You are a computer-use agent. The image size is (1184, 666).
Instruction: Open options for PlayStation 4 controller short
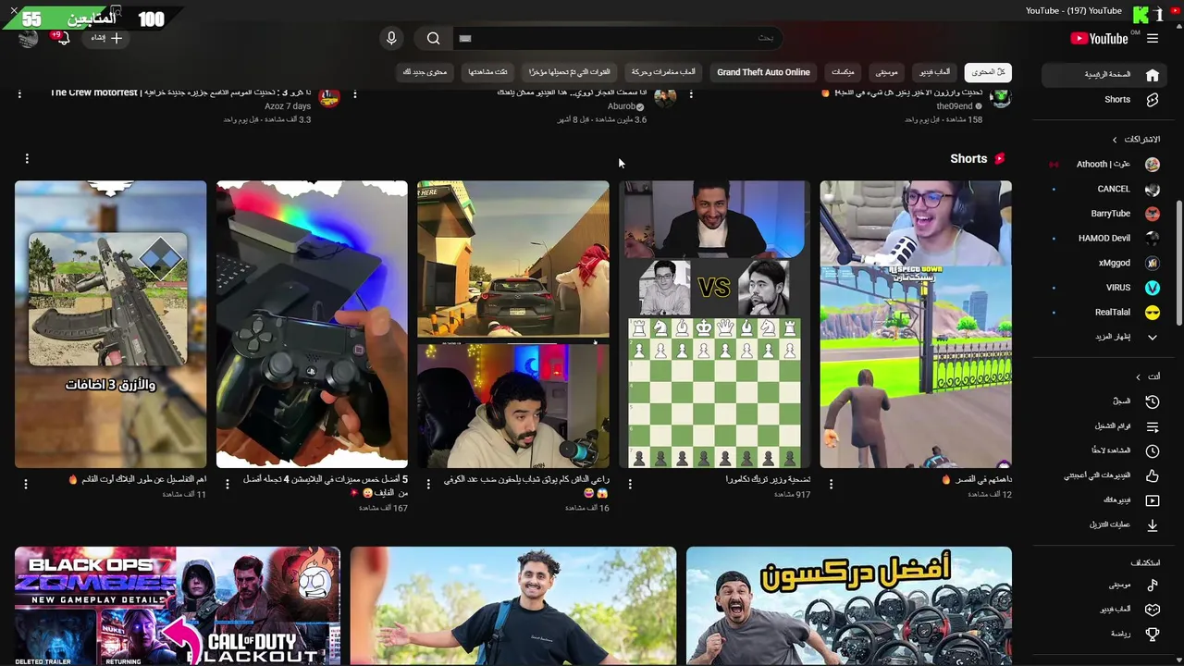pyautogui.click(x=228, y=484)
